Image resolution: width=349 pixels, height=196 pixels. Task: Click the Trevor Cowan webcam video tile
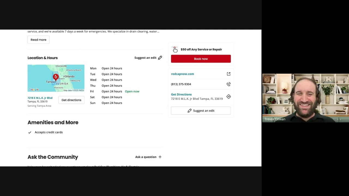pyautogui.click(x=305, y=98)
